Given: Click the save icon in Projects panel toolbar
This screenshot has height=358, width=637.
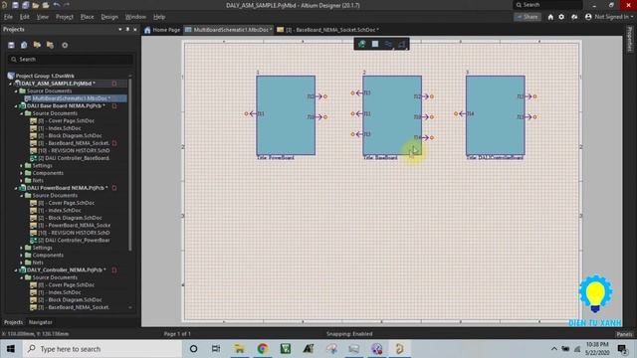Looking at the screenshot, I should pos(11,45).
